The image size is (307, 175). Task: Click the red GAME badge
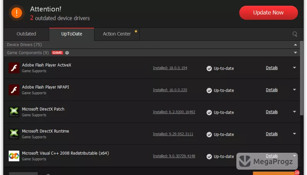pyautogui.click(x=57, y=53)
